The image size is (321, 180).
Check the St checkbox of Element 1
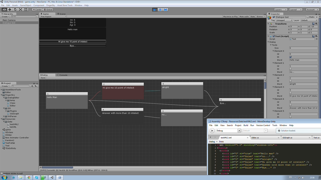(291, 69)
